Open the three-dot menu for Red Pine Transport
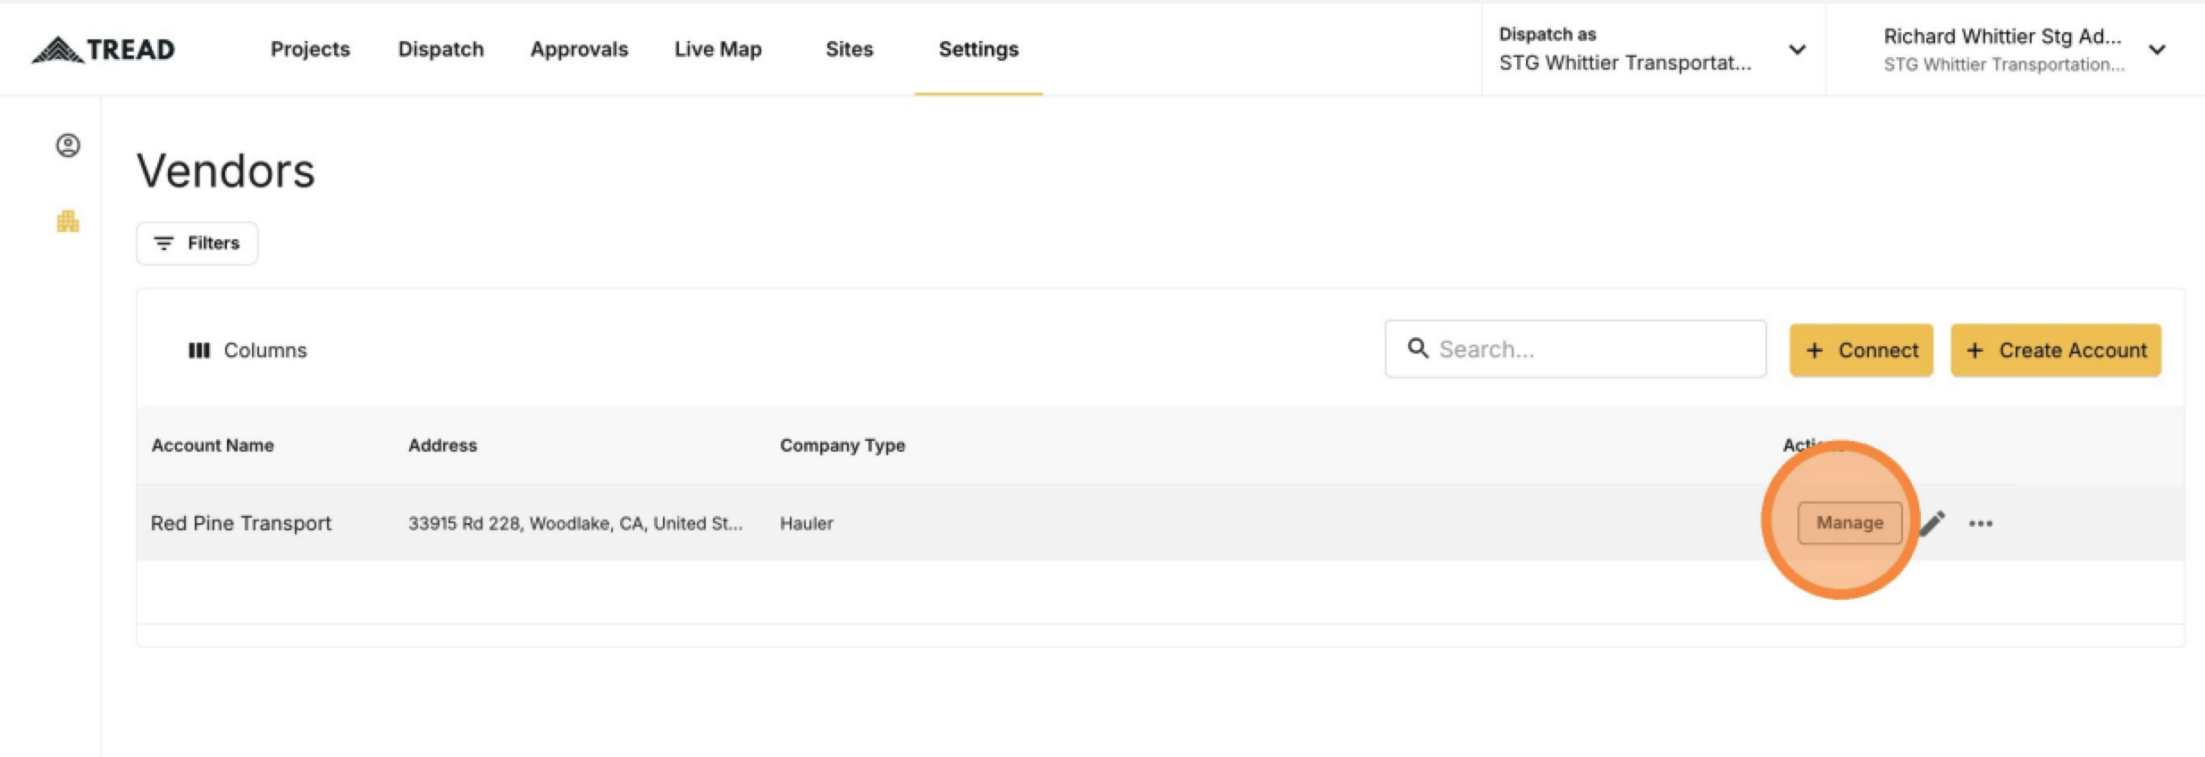 (1981, 524)
